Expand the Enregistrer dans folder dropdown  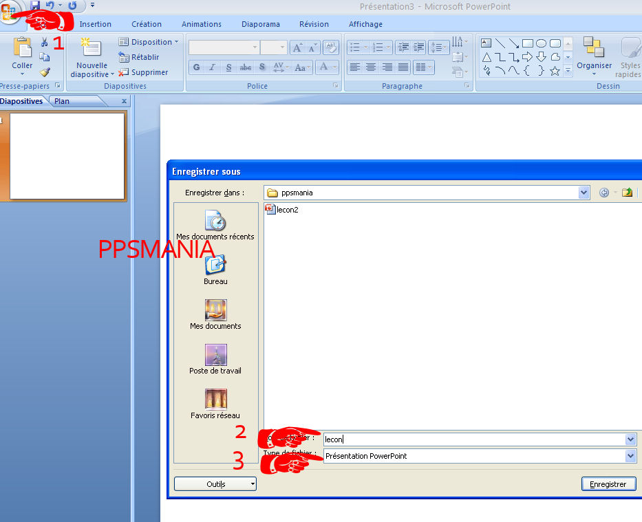[x=584, y=193]
